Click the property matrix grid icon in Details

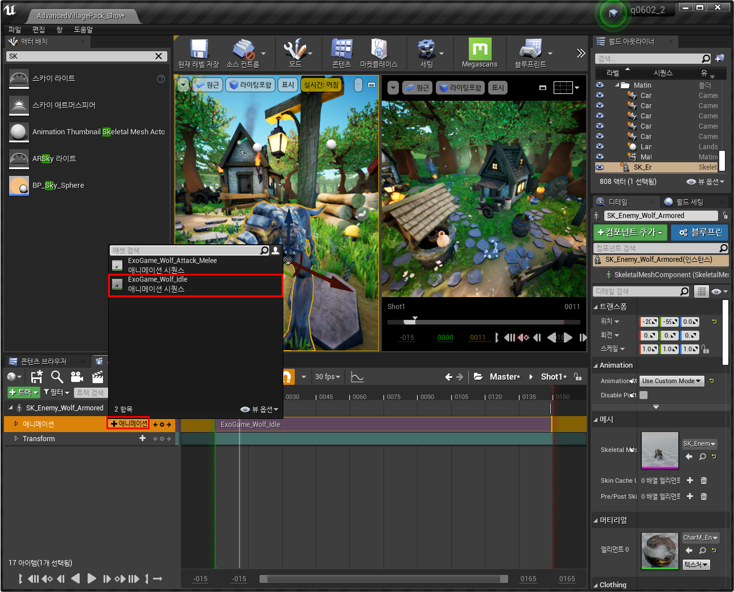coord(702,291)
